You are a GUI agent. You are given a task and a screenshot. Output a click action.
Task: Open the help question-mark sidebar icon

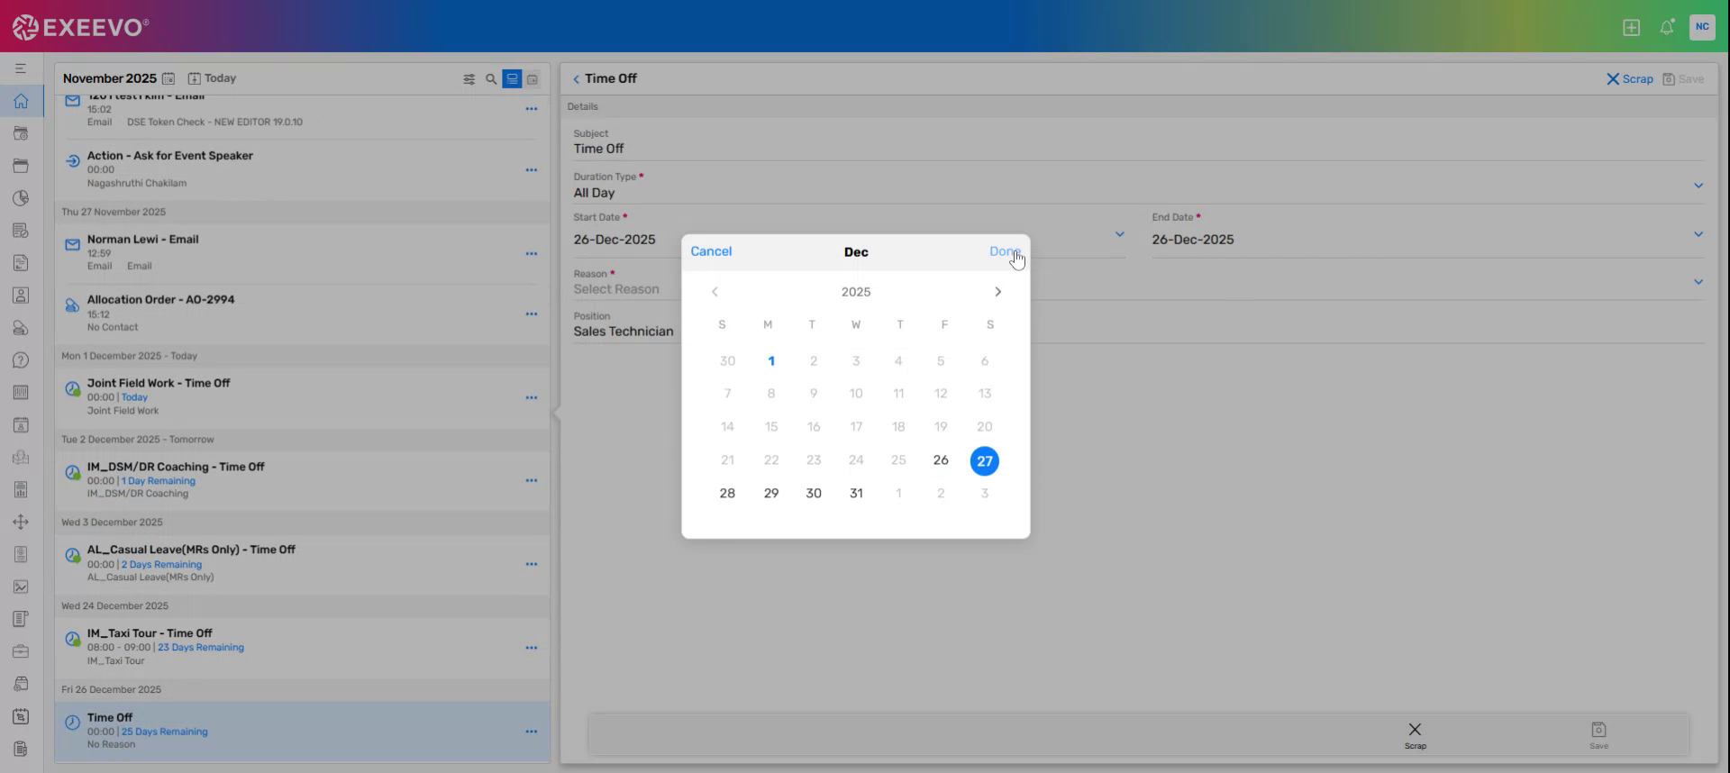[21, 360]
